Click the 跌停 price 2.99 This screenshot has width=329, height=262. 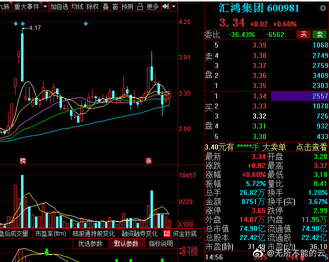pos(320,210)
